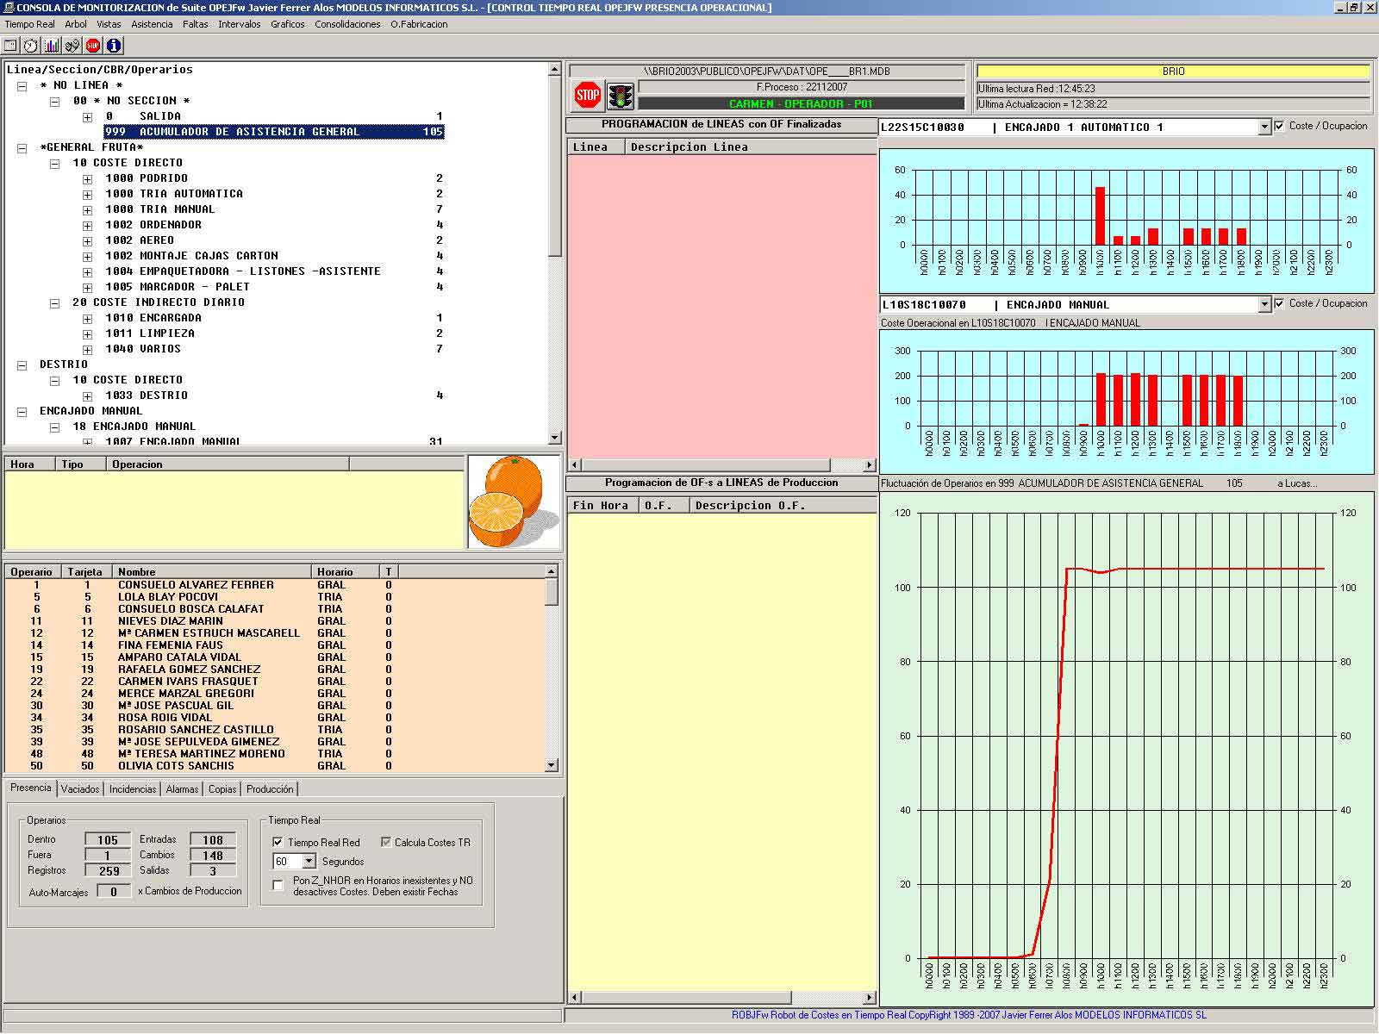Click the line programming horizontal scrollbar thumb
Image resolution: width=1379 pixels, height=1034 pixels.
tap(706, 464)
